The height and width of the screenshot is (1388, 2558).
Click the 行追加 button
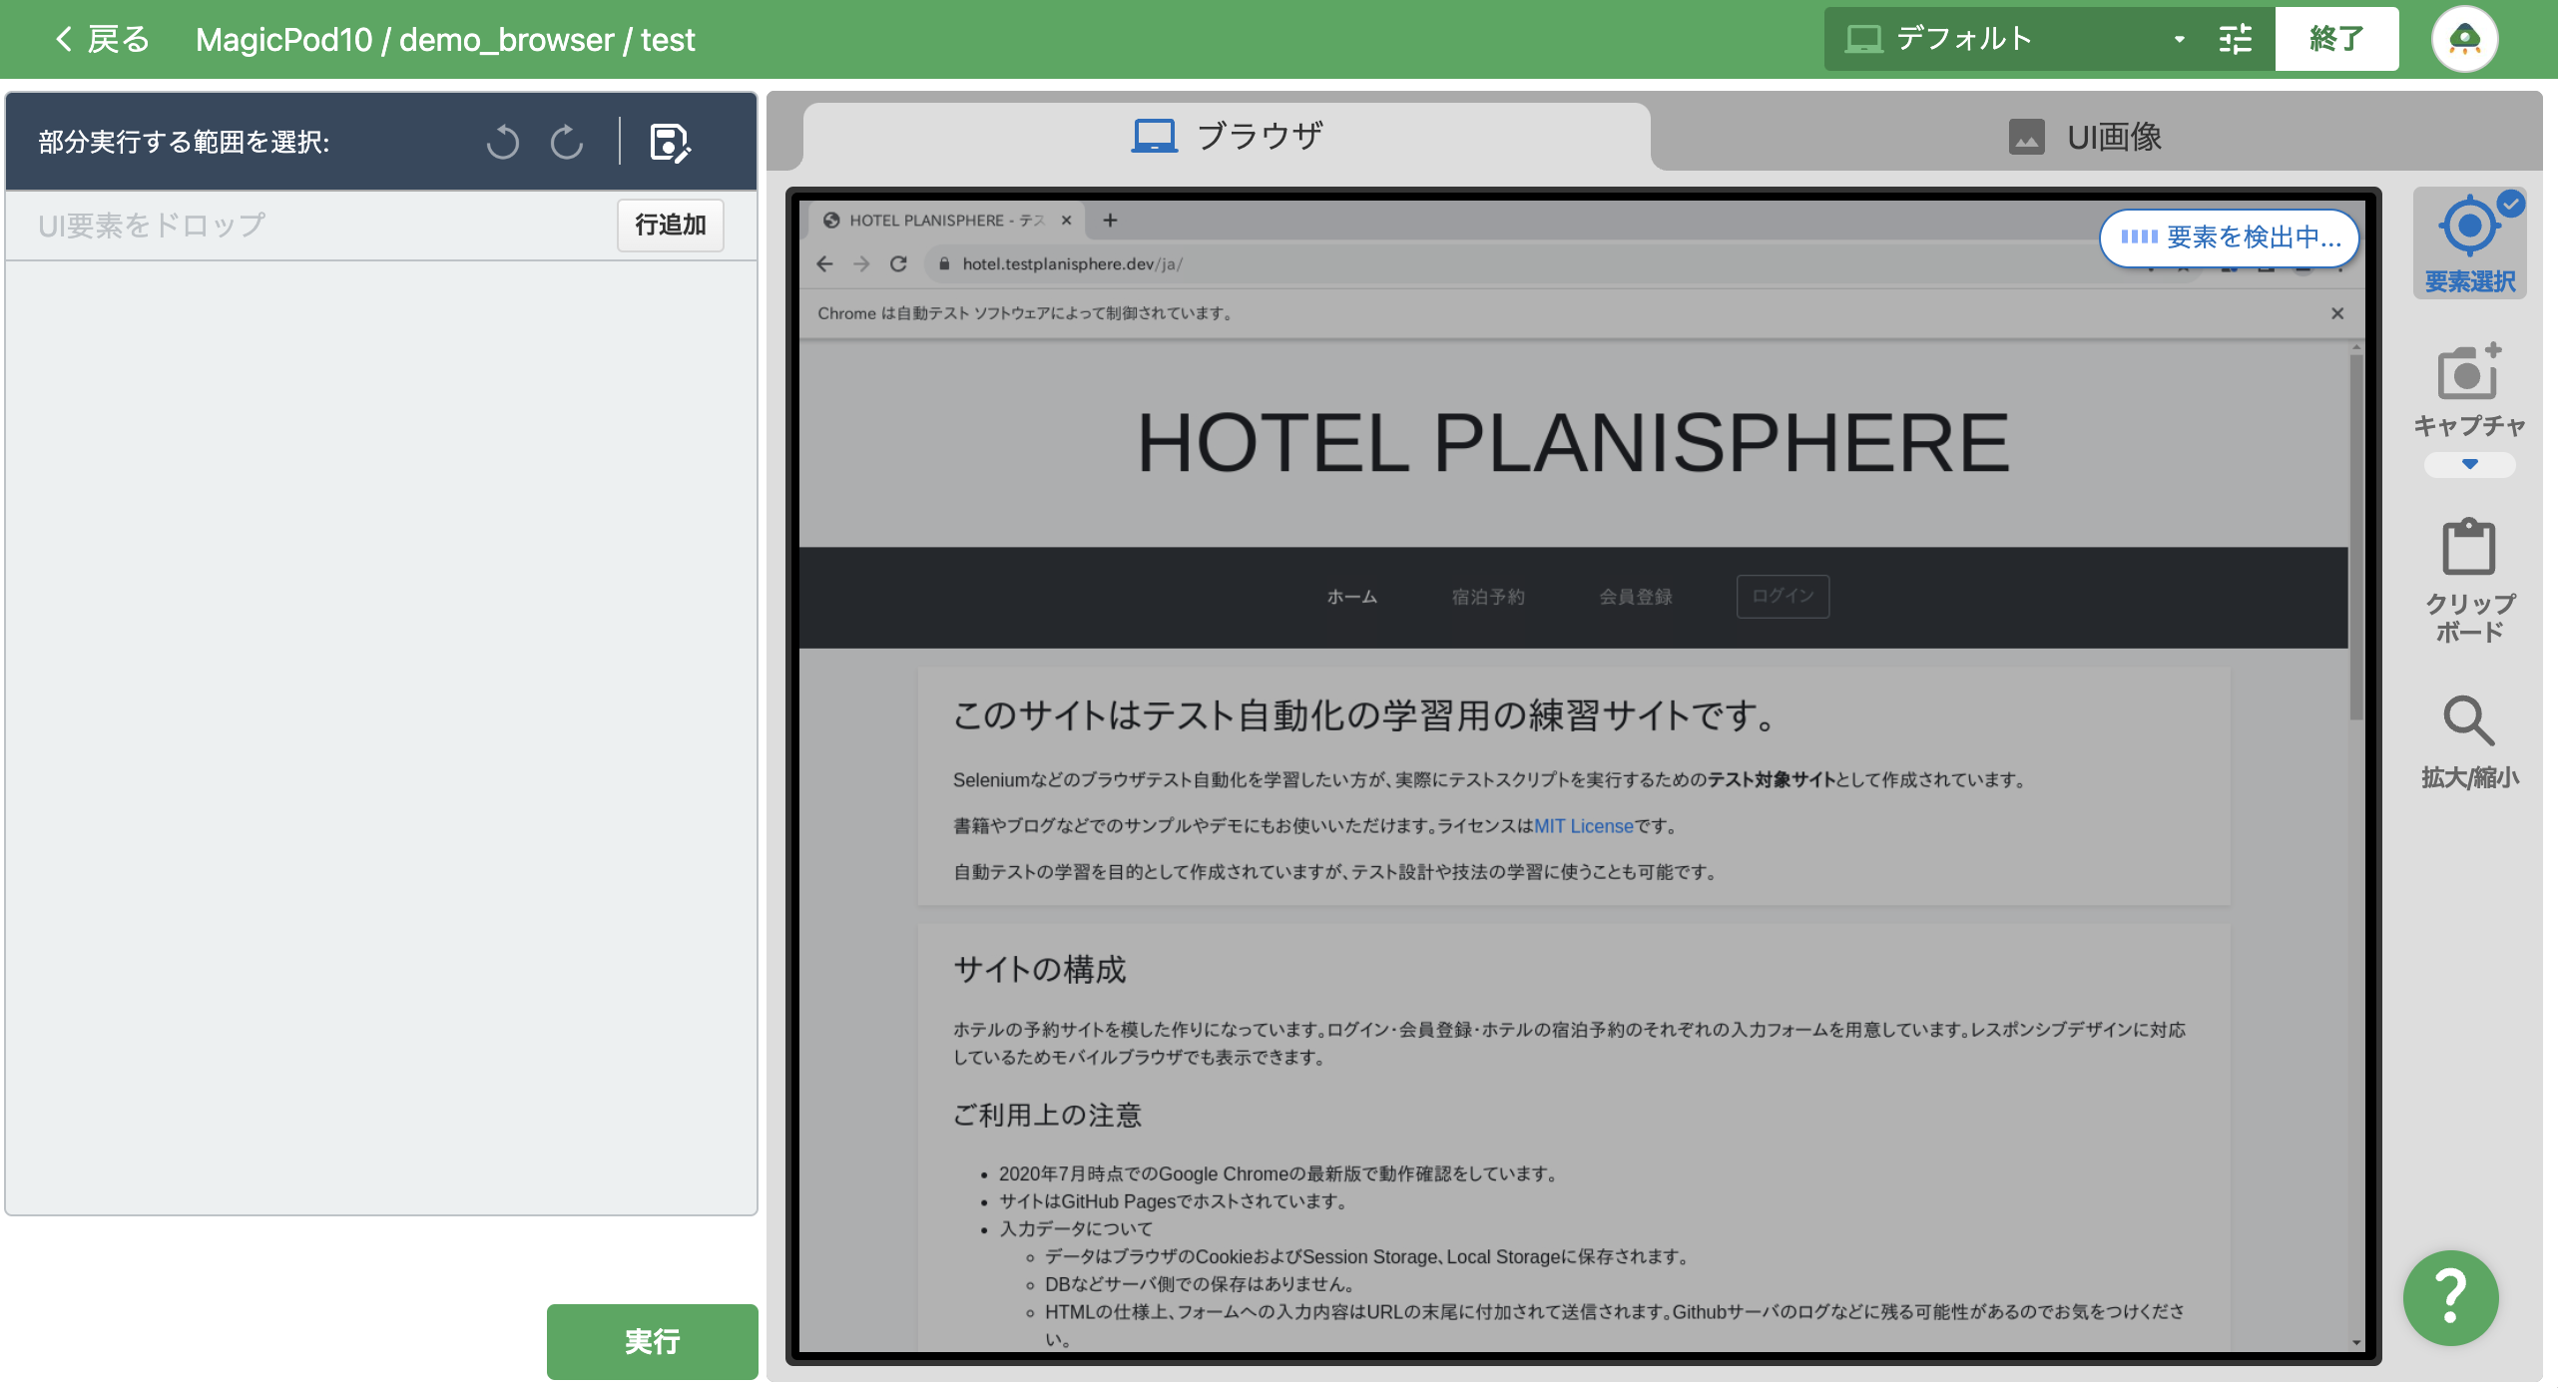tap(671, 225)
